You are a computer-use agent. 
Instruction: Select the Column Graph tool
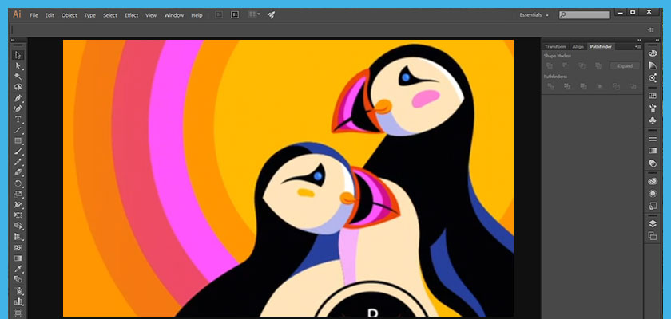pyautogui.click(x=18, y=301)
